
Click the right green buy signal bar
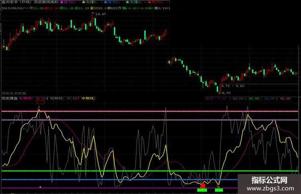219,190
